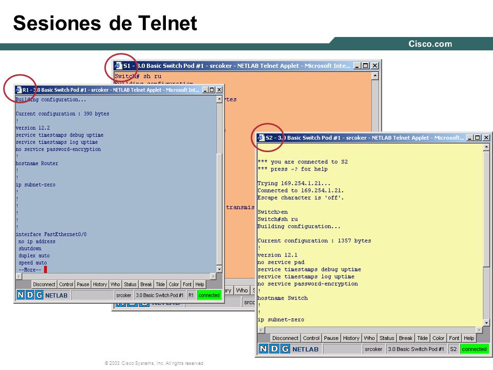Click Disconnect in the S2 window
This screenshot has height=370, width=493.
click(x=285, y=338)
